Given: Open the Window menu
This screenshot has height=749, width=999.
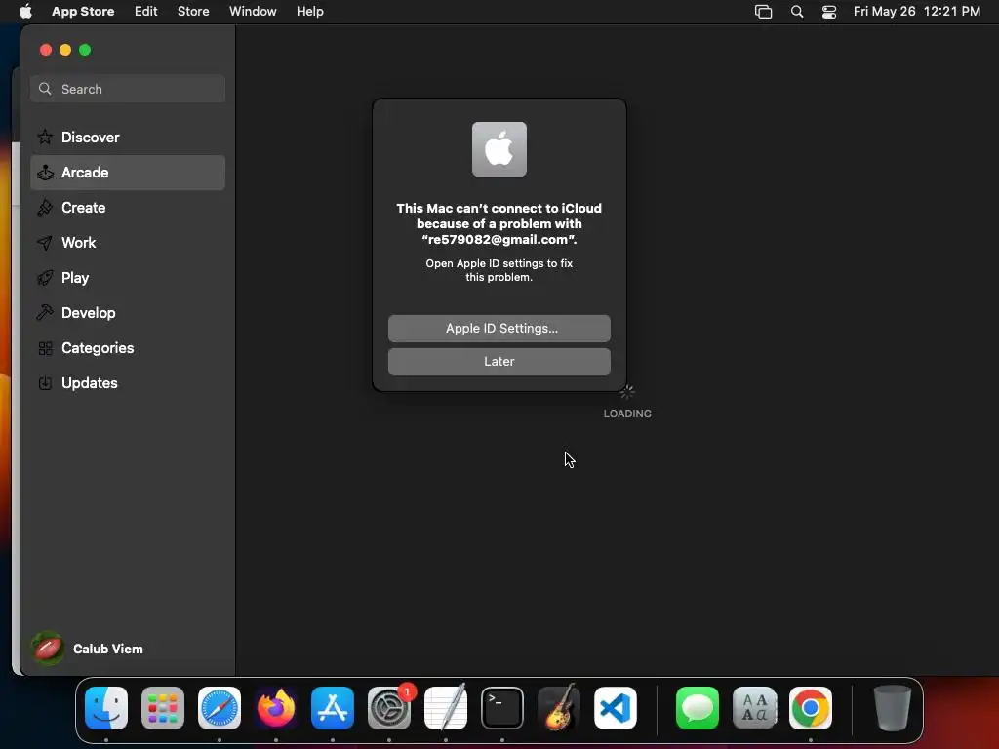Looking at the screenshot, I should point(253,12).
